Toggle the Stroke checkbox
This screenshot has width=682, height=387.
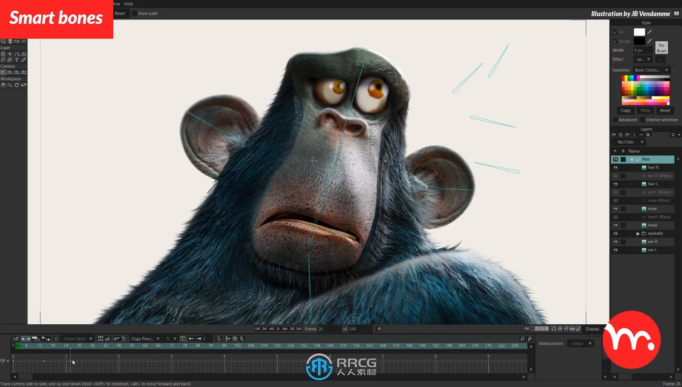(x=615, y=41)
